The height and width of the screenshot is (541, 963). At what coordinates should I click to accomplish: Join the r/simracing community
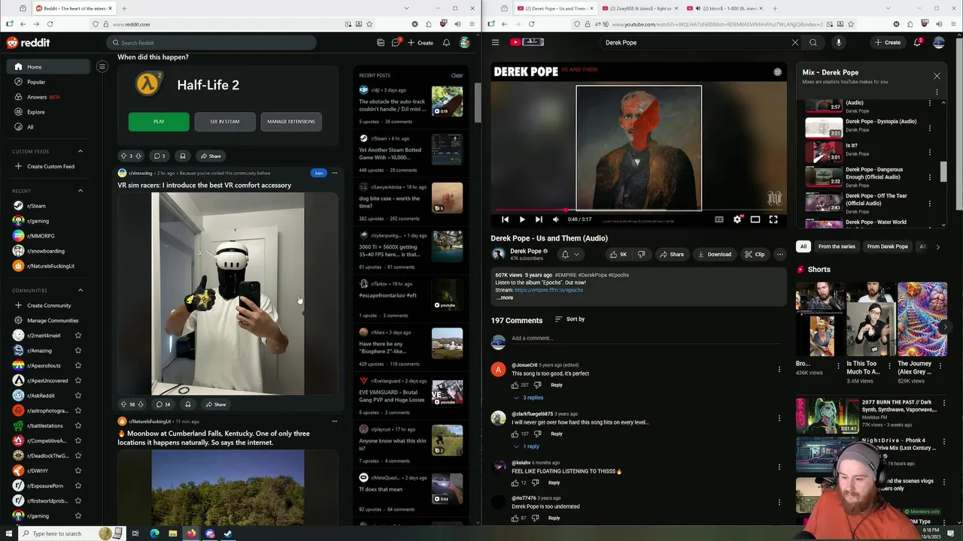319,173
